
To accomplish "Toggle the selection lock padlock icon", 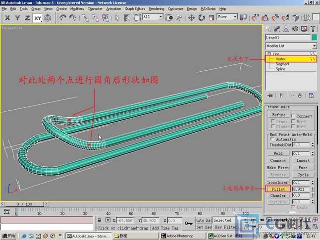I will (x=100, y=220).
